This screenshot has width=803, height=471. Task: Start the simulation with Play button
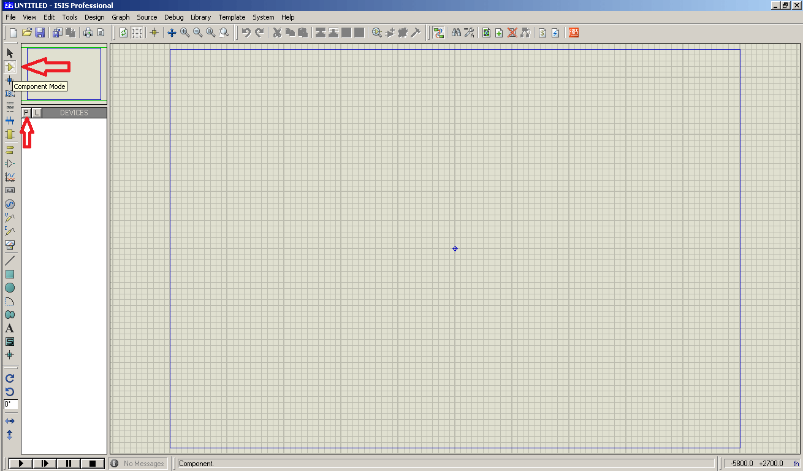tap(21, 464)
